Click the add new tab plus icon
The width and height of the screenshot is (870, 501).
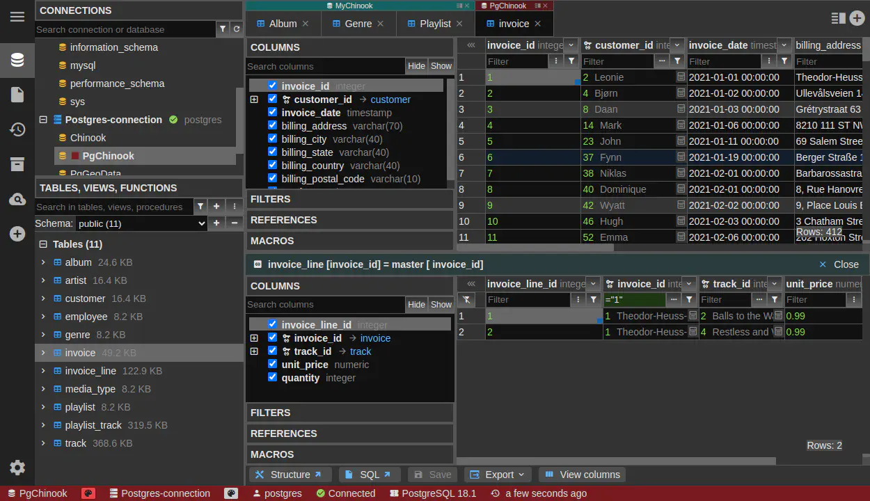point(857,19)
